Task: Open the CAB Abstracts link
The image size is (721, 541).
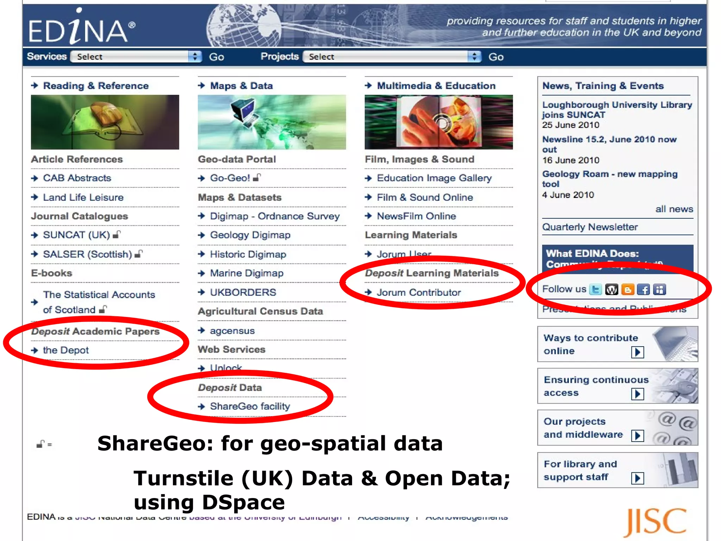Action: click(x=77, y=178)
